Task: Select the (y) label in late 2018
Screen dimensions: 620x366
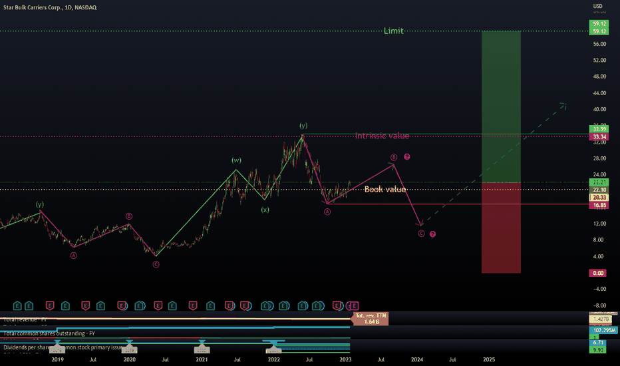Action: point(40,204)
